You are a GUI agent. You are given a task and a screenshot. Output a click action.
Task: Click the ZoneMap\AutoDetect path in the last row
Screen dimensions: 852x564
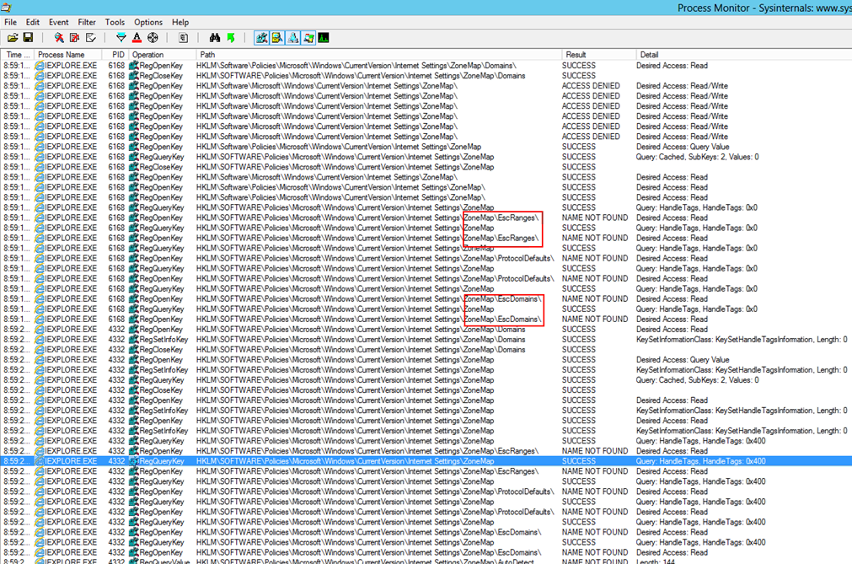point(365,561)
